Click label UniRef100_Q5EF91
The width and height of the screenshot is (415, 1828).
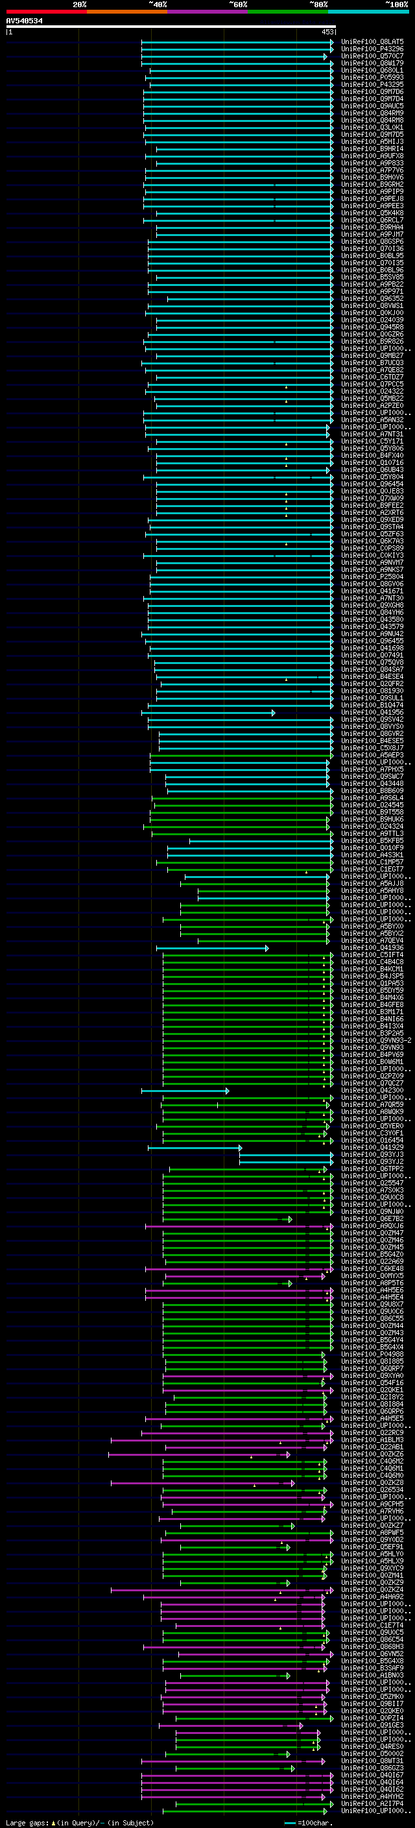[372, 1547]
